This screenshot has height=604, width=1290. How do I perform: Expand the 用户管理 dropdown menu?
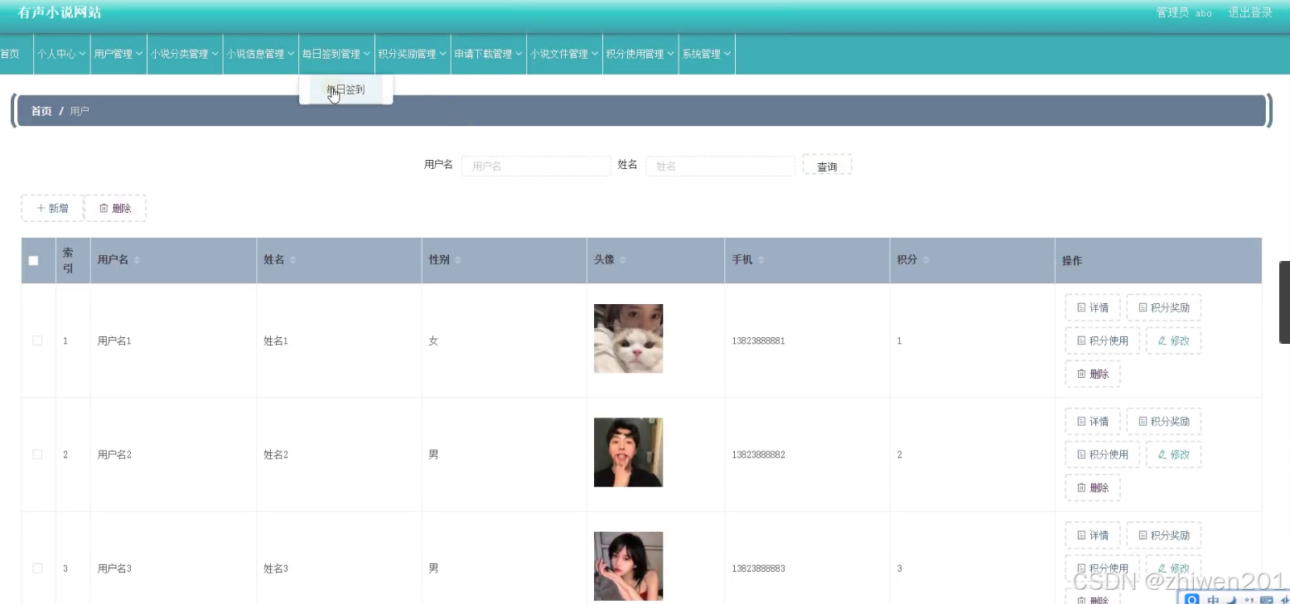(x=118, y=53)
